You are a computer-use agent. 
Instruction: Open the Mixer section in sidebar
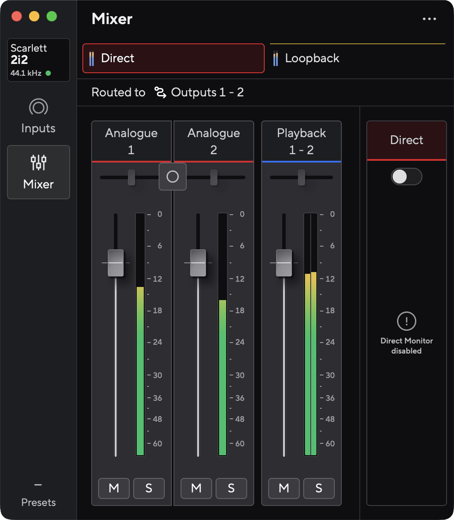(x=39, y=172)
